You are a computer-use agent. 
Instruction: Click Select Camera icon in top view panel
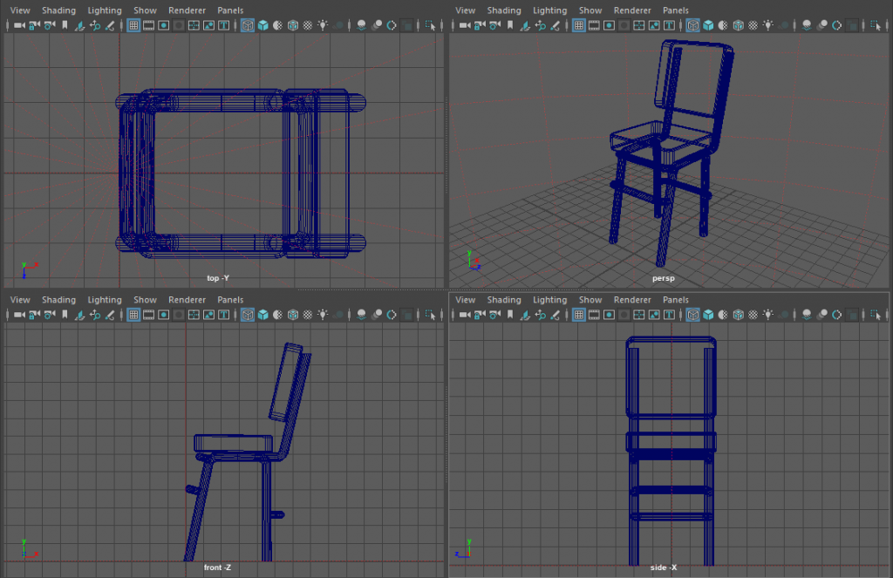point(18,25)
